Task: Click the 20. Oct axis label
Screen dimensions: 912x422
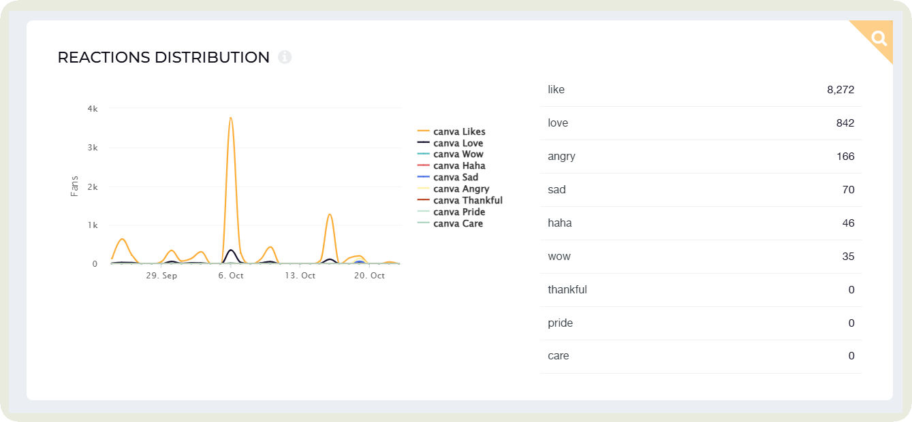Action: pos(368,275)
